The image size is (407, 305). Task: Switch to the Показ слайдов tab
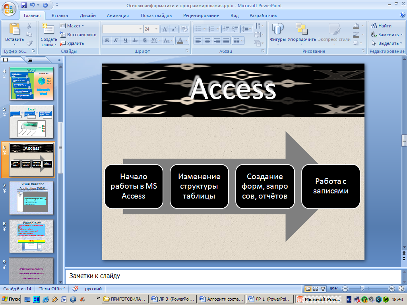156,15
